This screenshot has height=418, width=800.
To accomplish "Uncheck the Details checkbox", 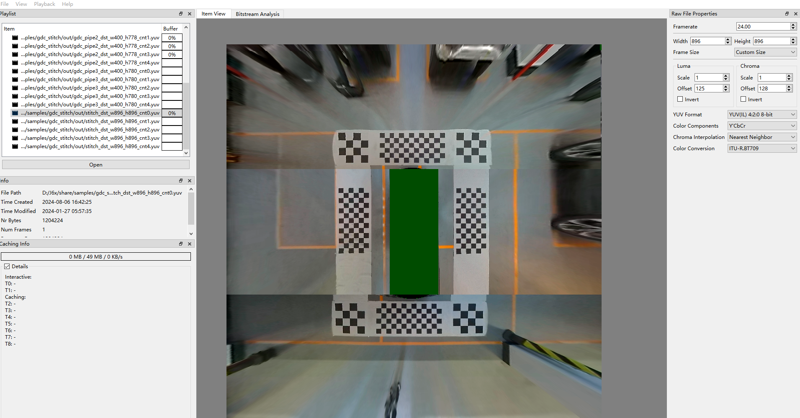I will 7,267.
